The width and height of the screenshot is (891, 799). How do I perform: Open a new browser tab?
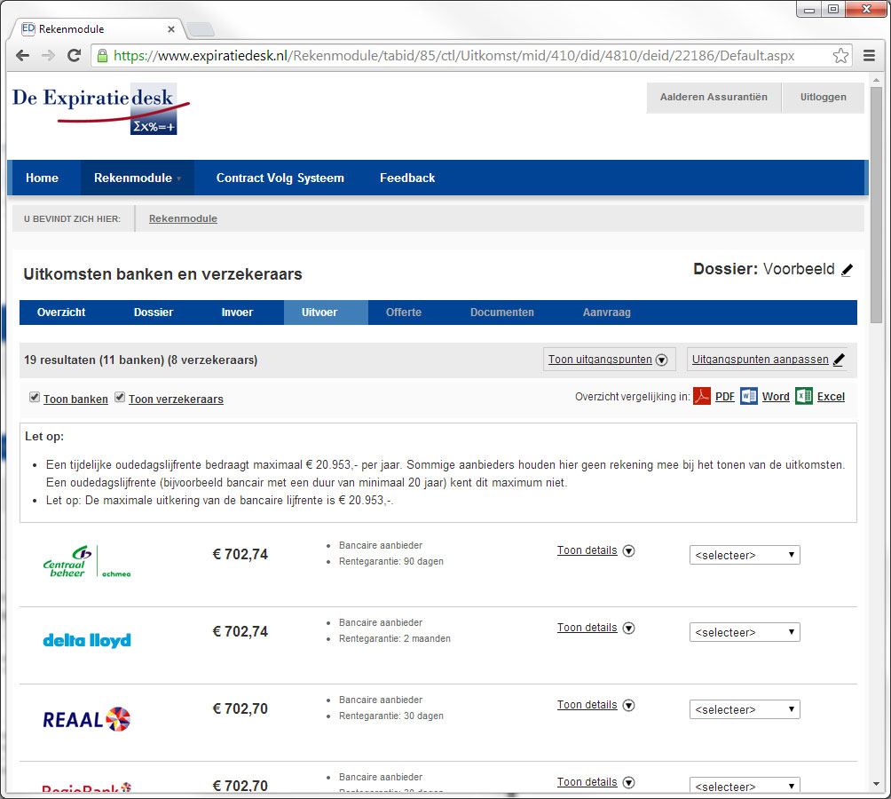click(x=200, y=29)
